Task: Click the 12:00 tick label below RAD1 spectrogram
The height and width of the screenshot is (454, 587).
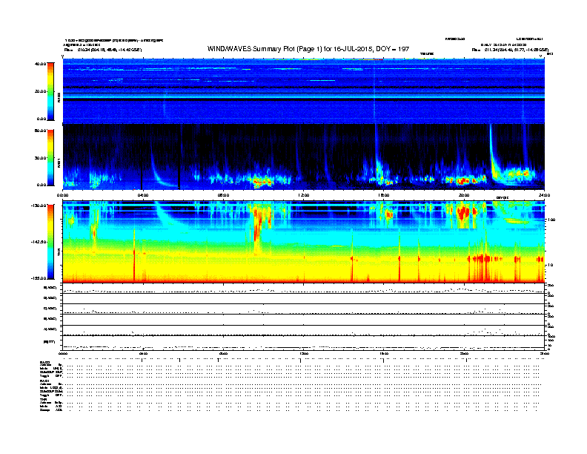Action: (x=303, y=195)
